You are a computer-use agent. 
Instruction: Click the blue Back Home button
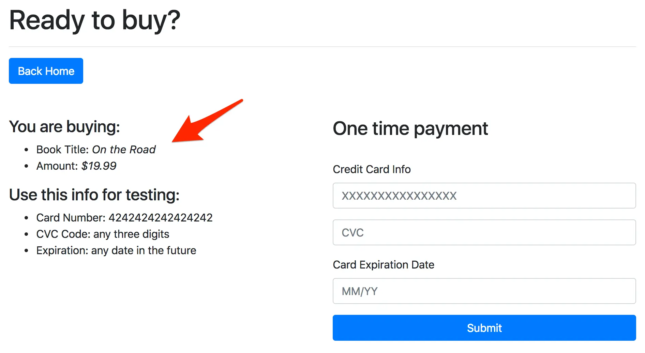pyautogui.click(x=46, y=71)
